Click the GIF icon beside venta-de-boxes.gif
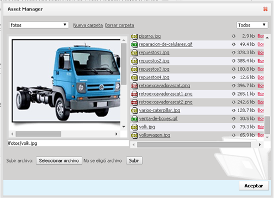 click(134, 119)
